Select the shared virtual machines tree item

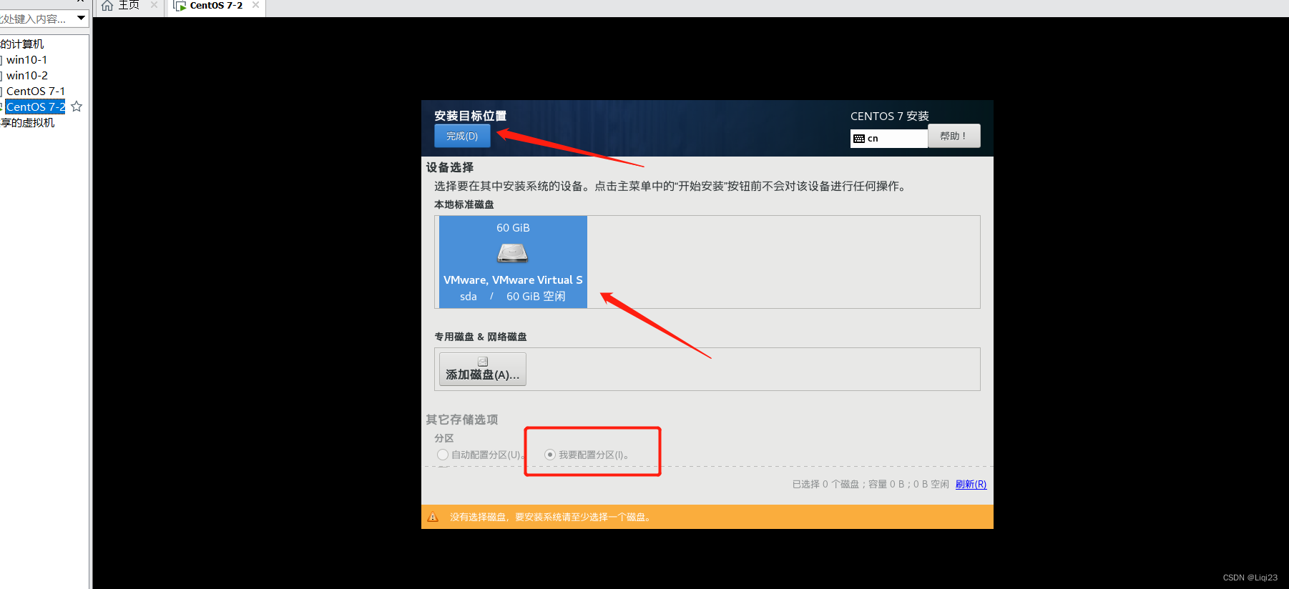coord(27,123)
